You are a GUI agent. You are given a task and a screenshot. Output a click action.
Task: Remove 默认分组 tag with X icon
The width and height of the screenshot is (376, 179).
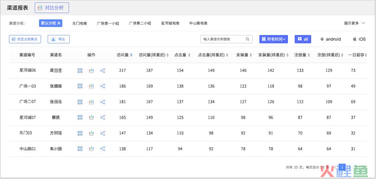(59, 23)
